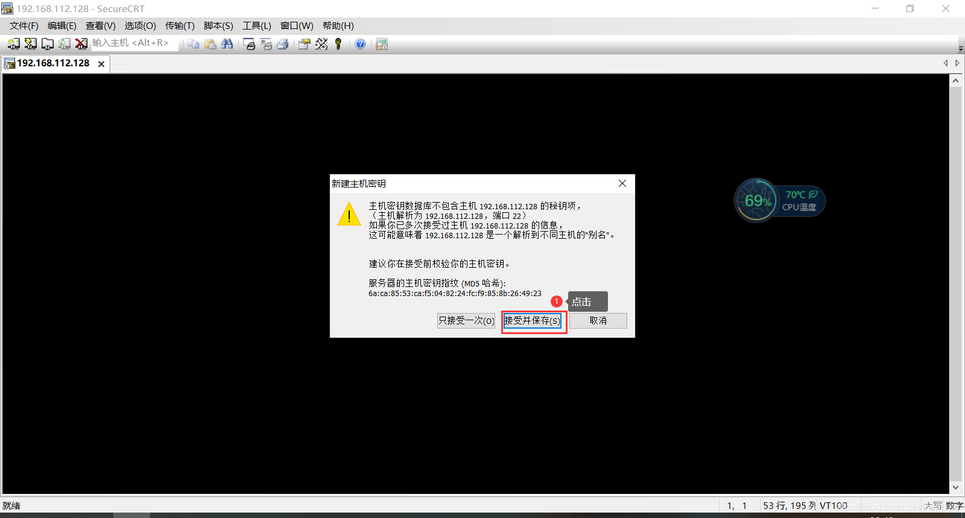Click the blue Help question icon

[x=360, y=44]
